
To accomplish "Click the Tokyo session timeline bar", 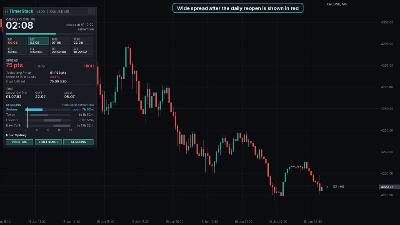I will coord(48,115).
